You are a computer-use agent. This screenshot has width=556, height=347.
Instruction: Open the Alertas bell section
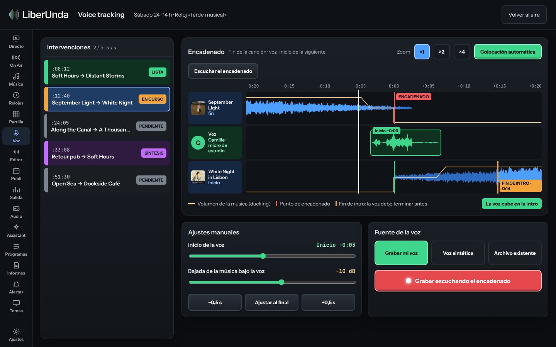pyautogui.click(x=16, y=288)
